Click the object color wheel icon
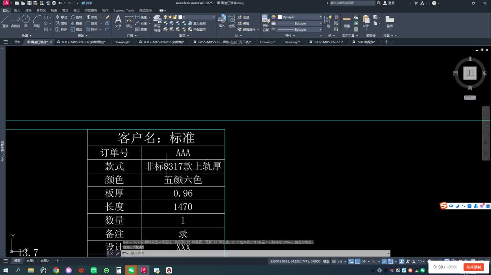Image resolution: width=491 pixels, height=275 pixels. (274, 17)
